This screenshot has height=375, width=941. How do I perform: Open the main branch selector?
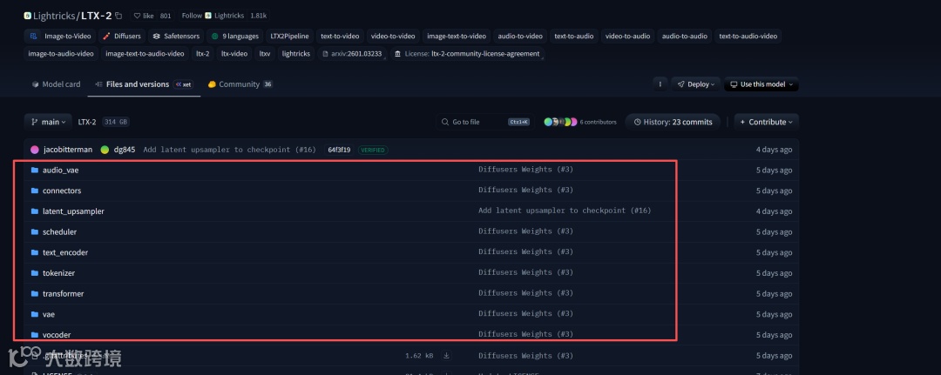coord(48,122)
